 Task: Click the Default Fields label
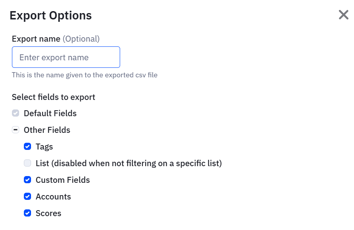(51, 113)
